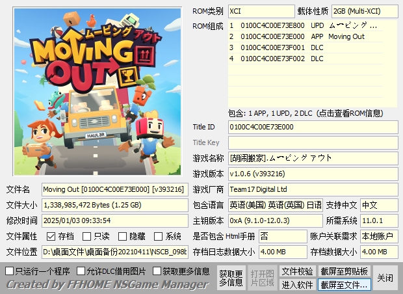
Task: Click the 包含语言 languages field
Action: click(275, 205)
